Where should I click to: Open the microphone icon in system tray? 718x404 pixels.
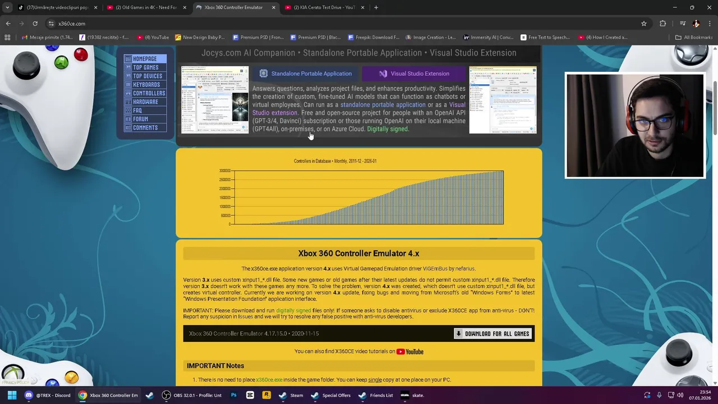(659, 395)
